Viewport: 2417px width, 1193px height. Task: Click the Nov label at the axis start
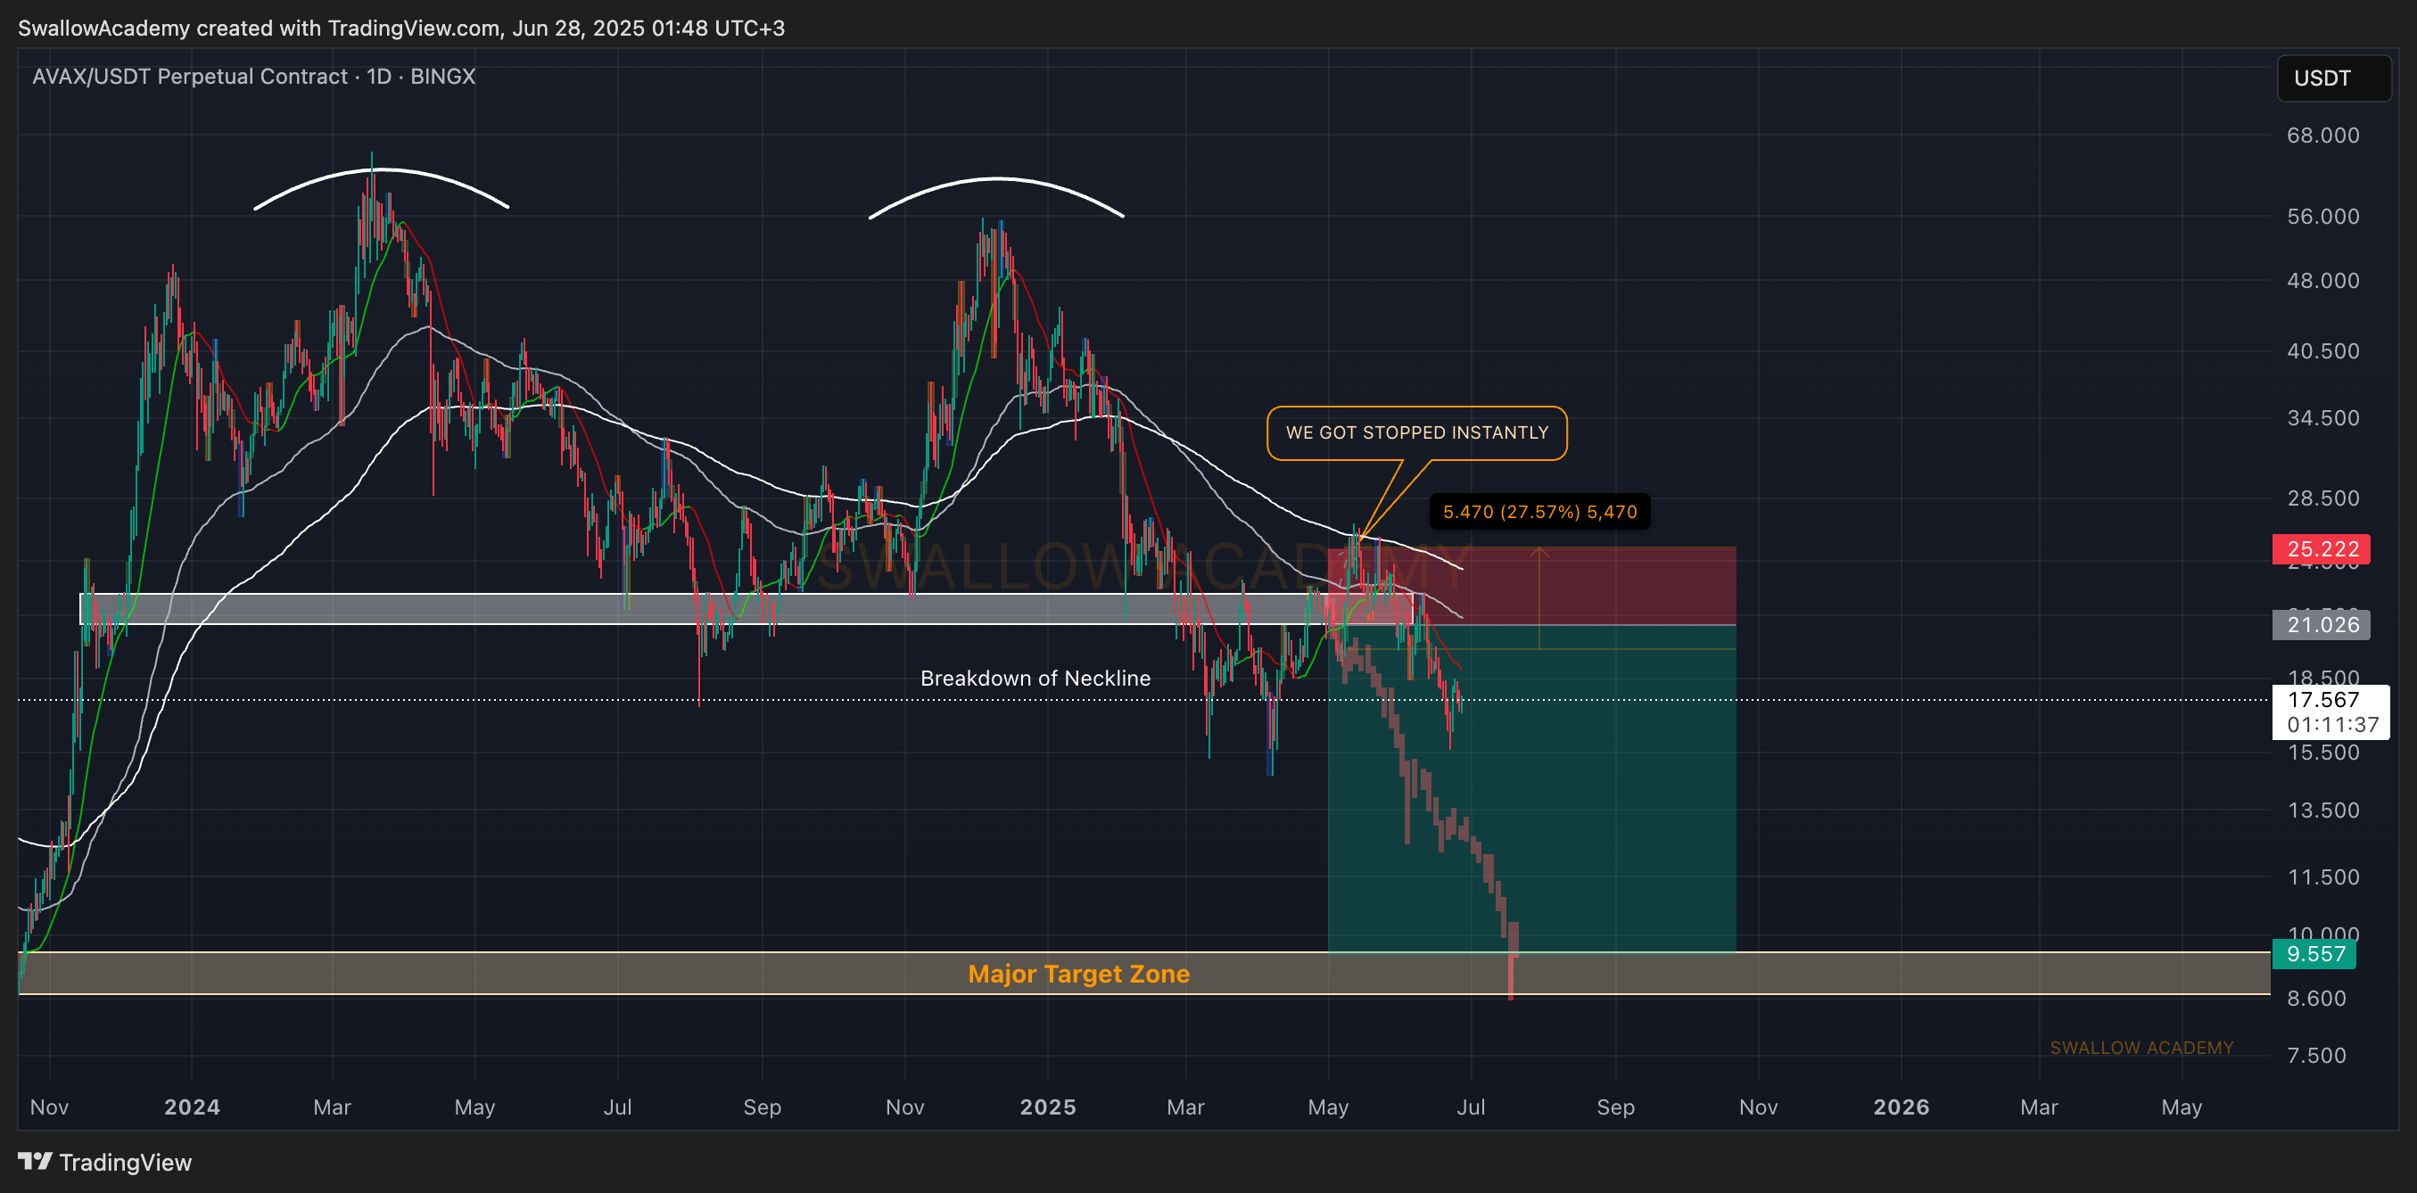click(49, 1107)
